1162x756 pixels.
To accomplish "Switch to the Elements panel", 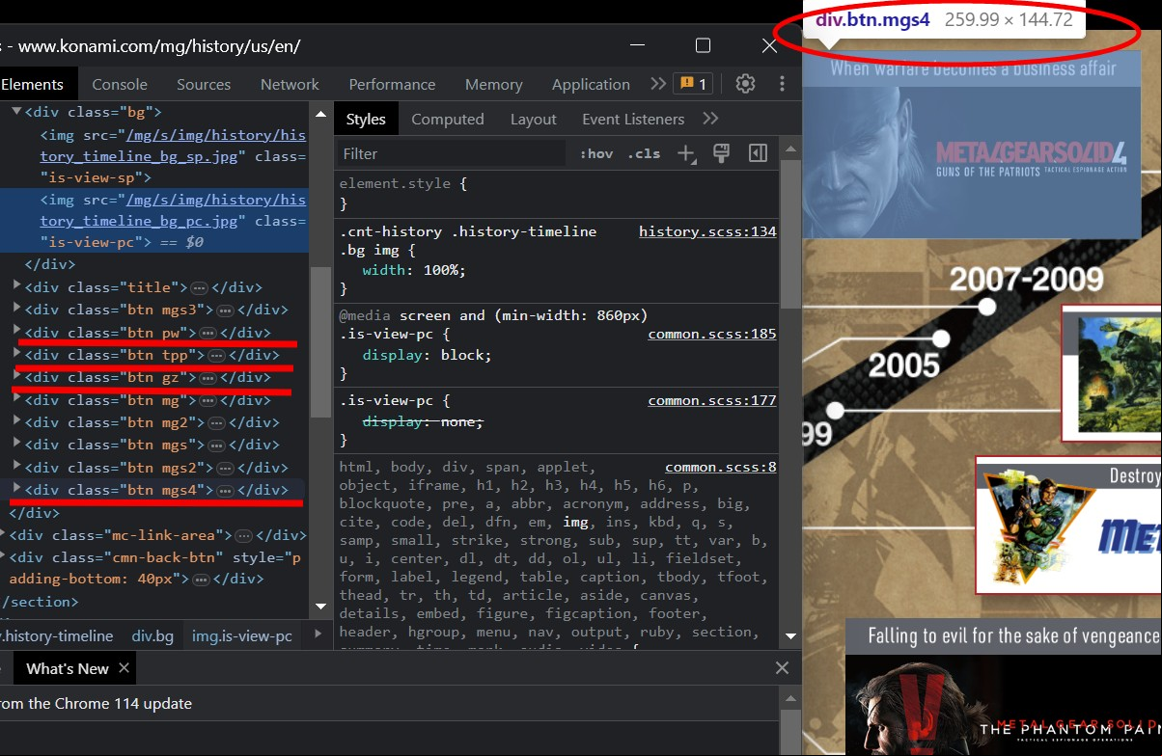I will [33, 84].
